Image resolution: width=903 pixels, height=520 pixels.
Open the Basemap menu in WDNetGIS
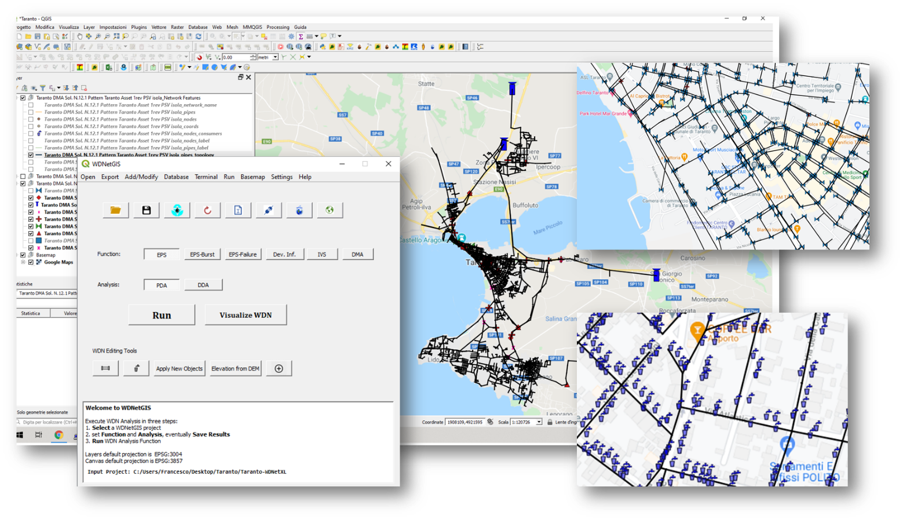click(x=253, y=177)
